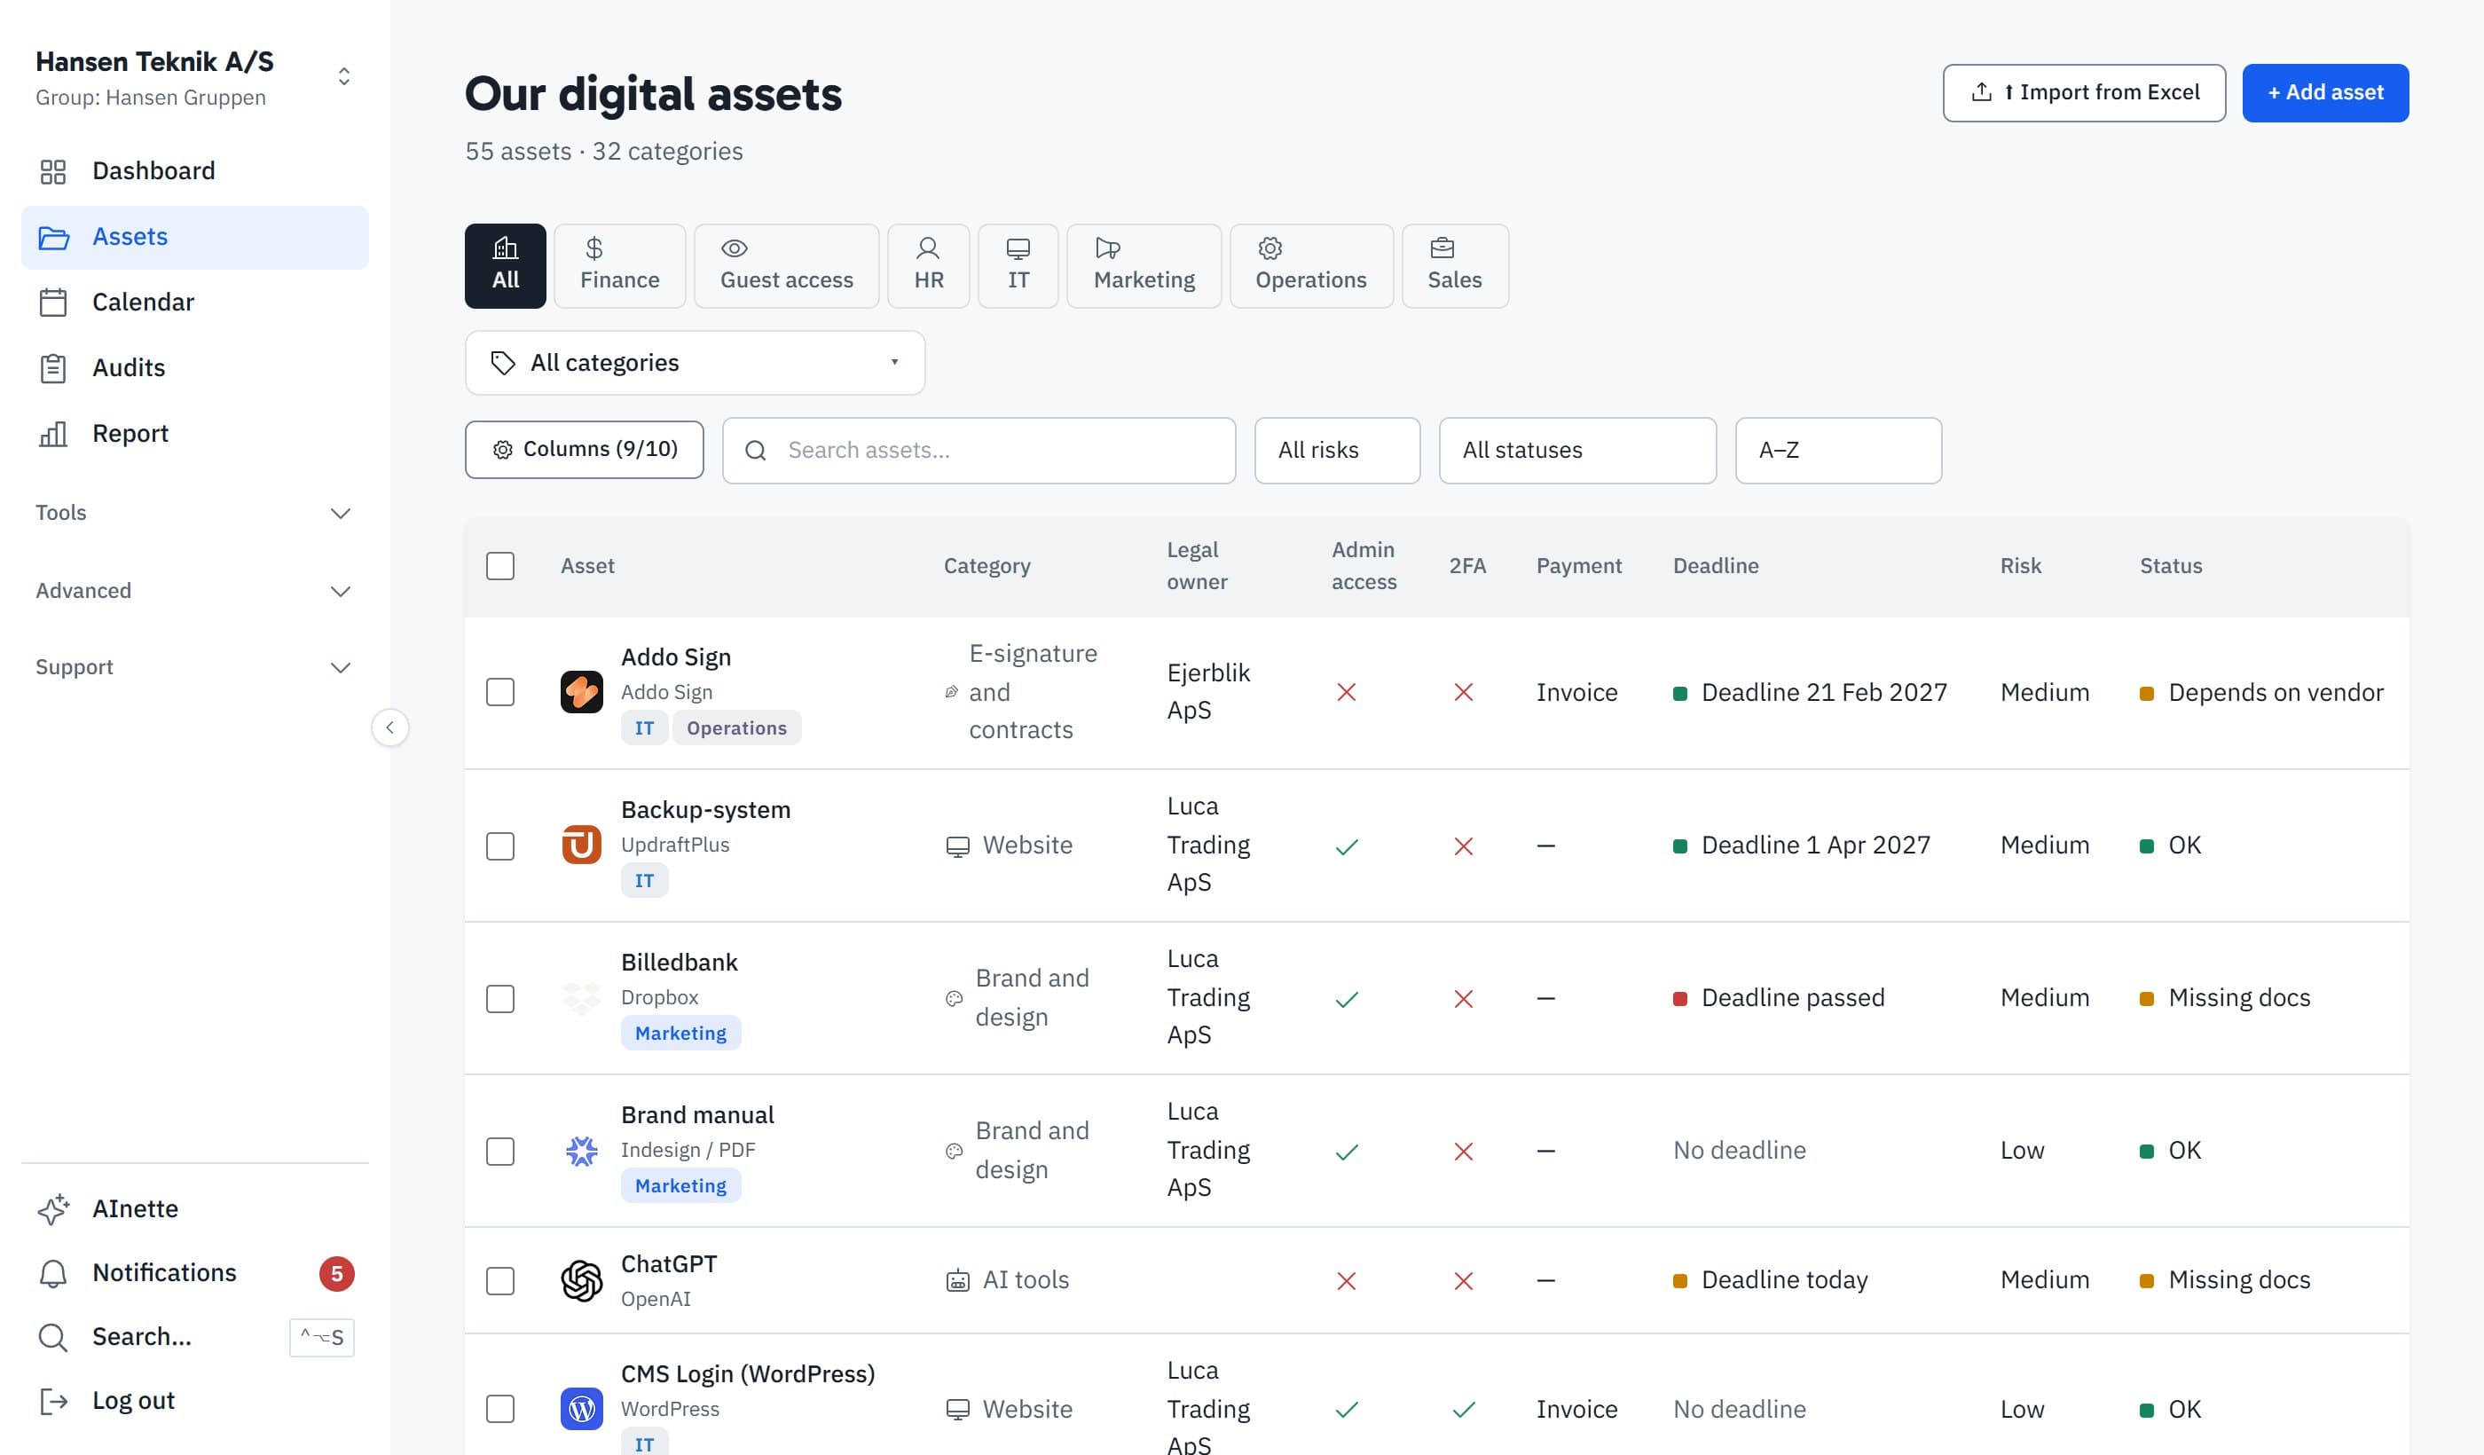2484x1455 pixels.
Task: Expand the Tools sidebar section
Action: [x=195, y=513]
